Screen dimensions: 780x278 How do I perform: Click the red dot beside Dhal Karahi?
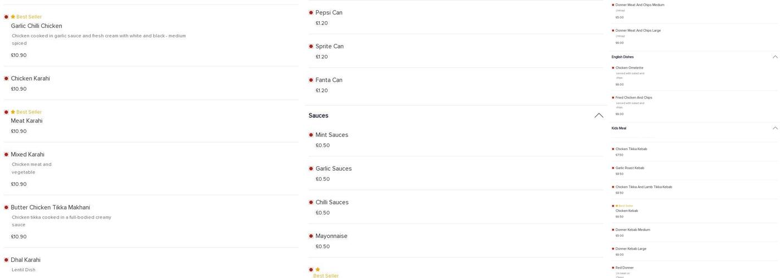pyautogui.click(x=6, y=260)
